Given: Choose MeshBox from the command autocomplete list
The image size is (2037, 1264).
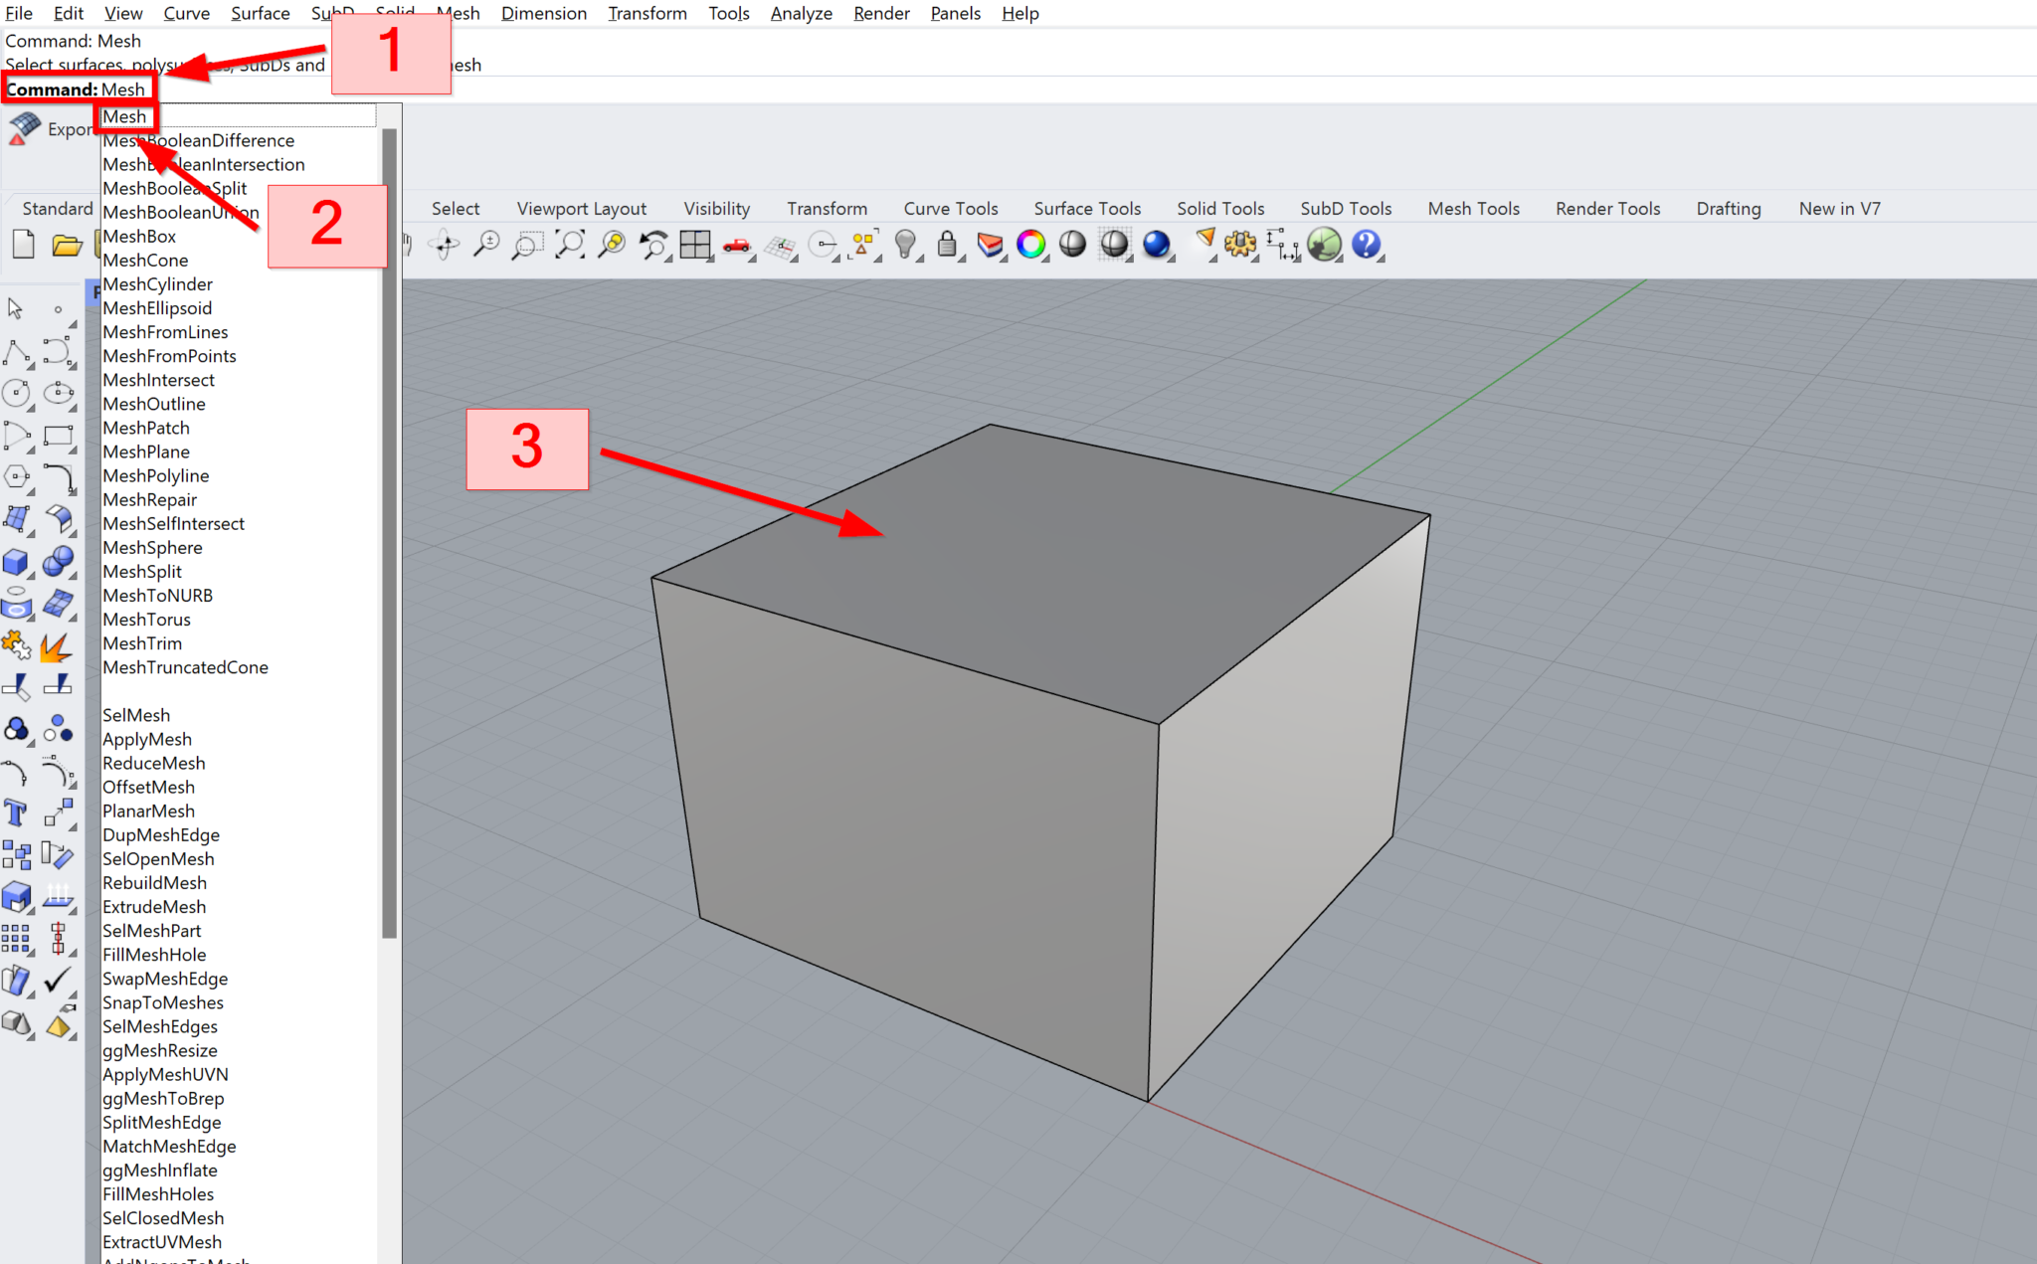Looking at the screenshot, I should tap(139, 236).
